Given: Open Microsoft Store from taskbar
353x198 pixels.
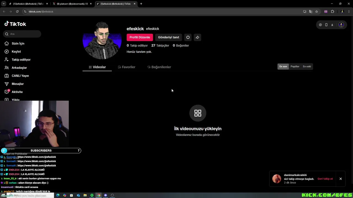Looking at the screenshot, I should click(71, 195).
